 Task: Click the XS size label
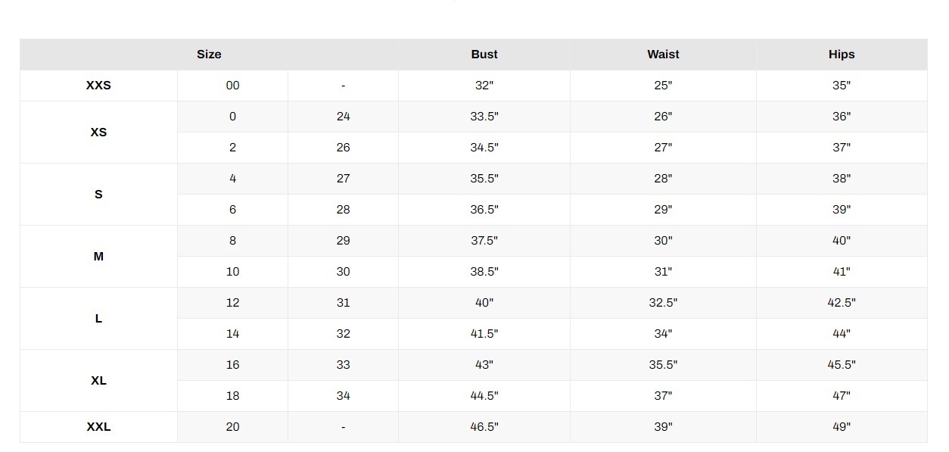click(98, 132)
